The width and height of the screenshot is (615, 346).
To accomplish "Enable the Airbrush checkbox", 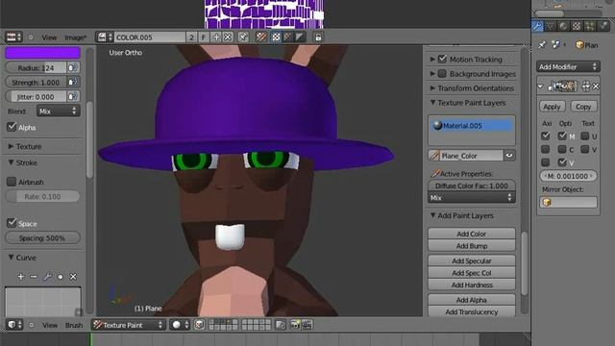I will click(x=12, y=182).
